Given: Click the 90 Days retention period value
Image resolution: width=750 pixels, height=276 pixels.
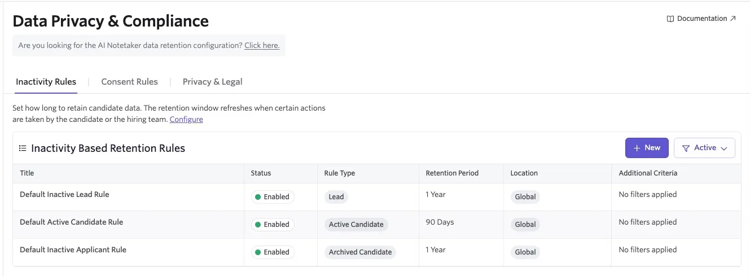Looking at the screenshot, I should (x=440, y=222).
